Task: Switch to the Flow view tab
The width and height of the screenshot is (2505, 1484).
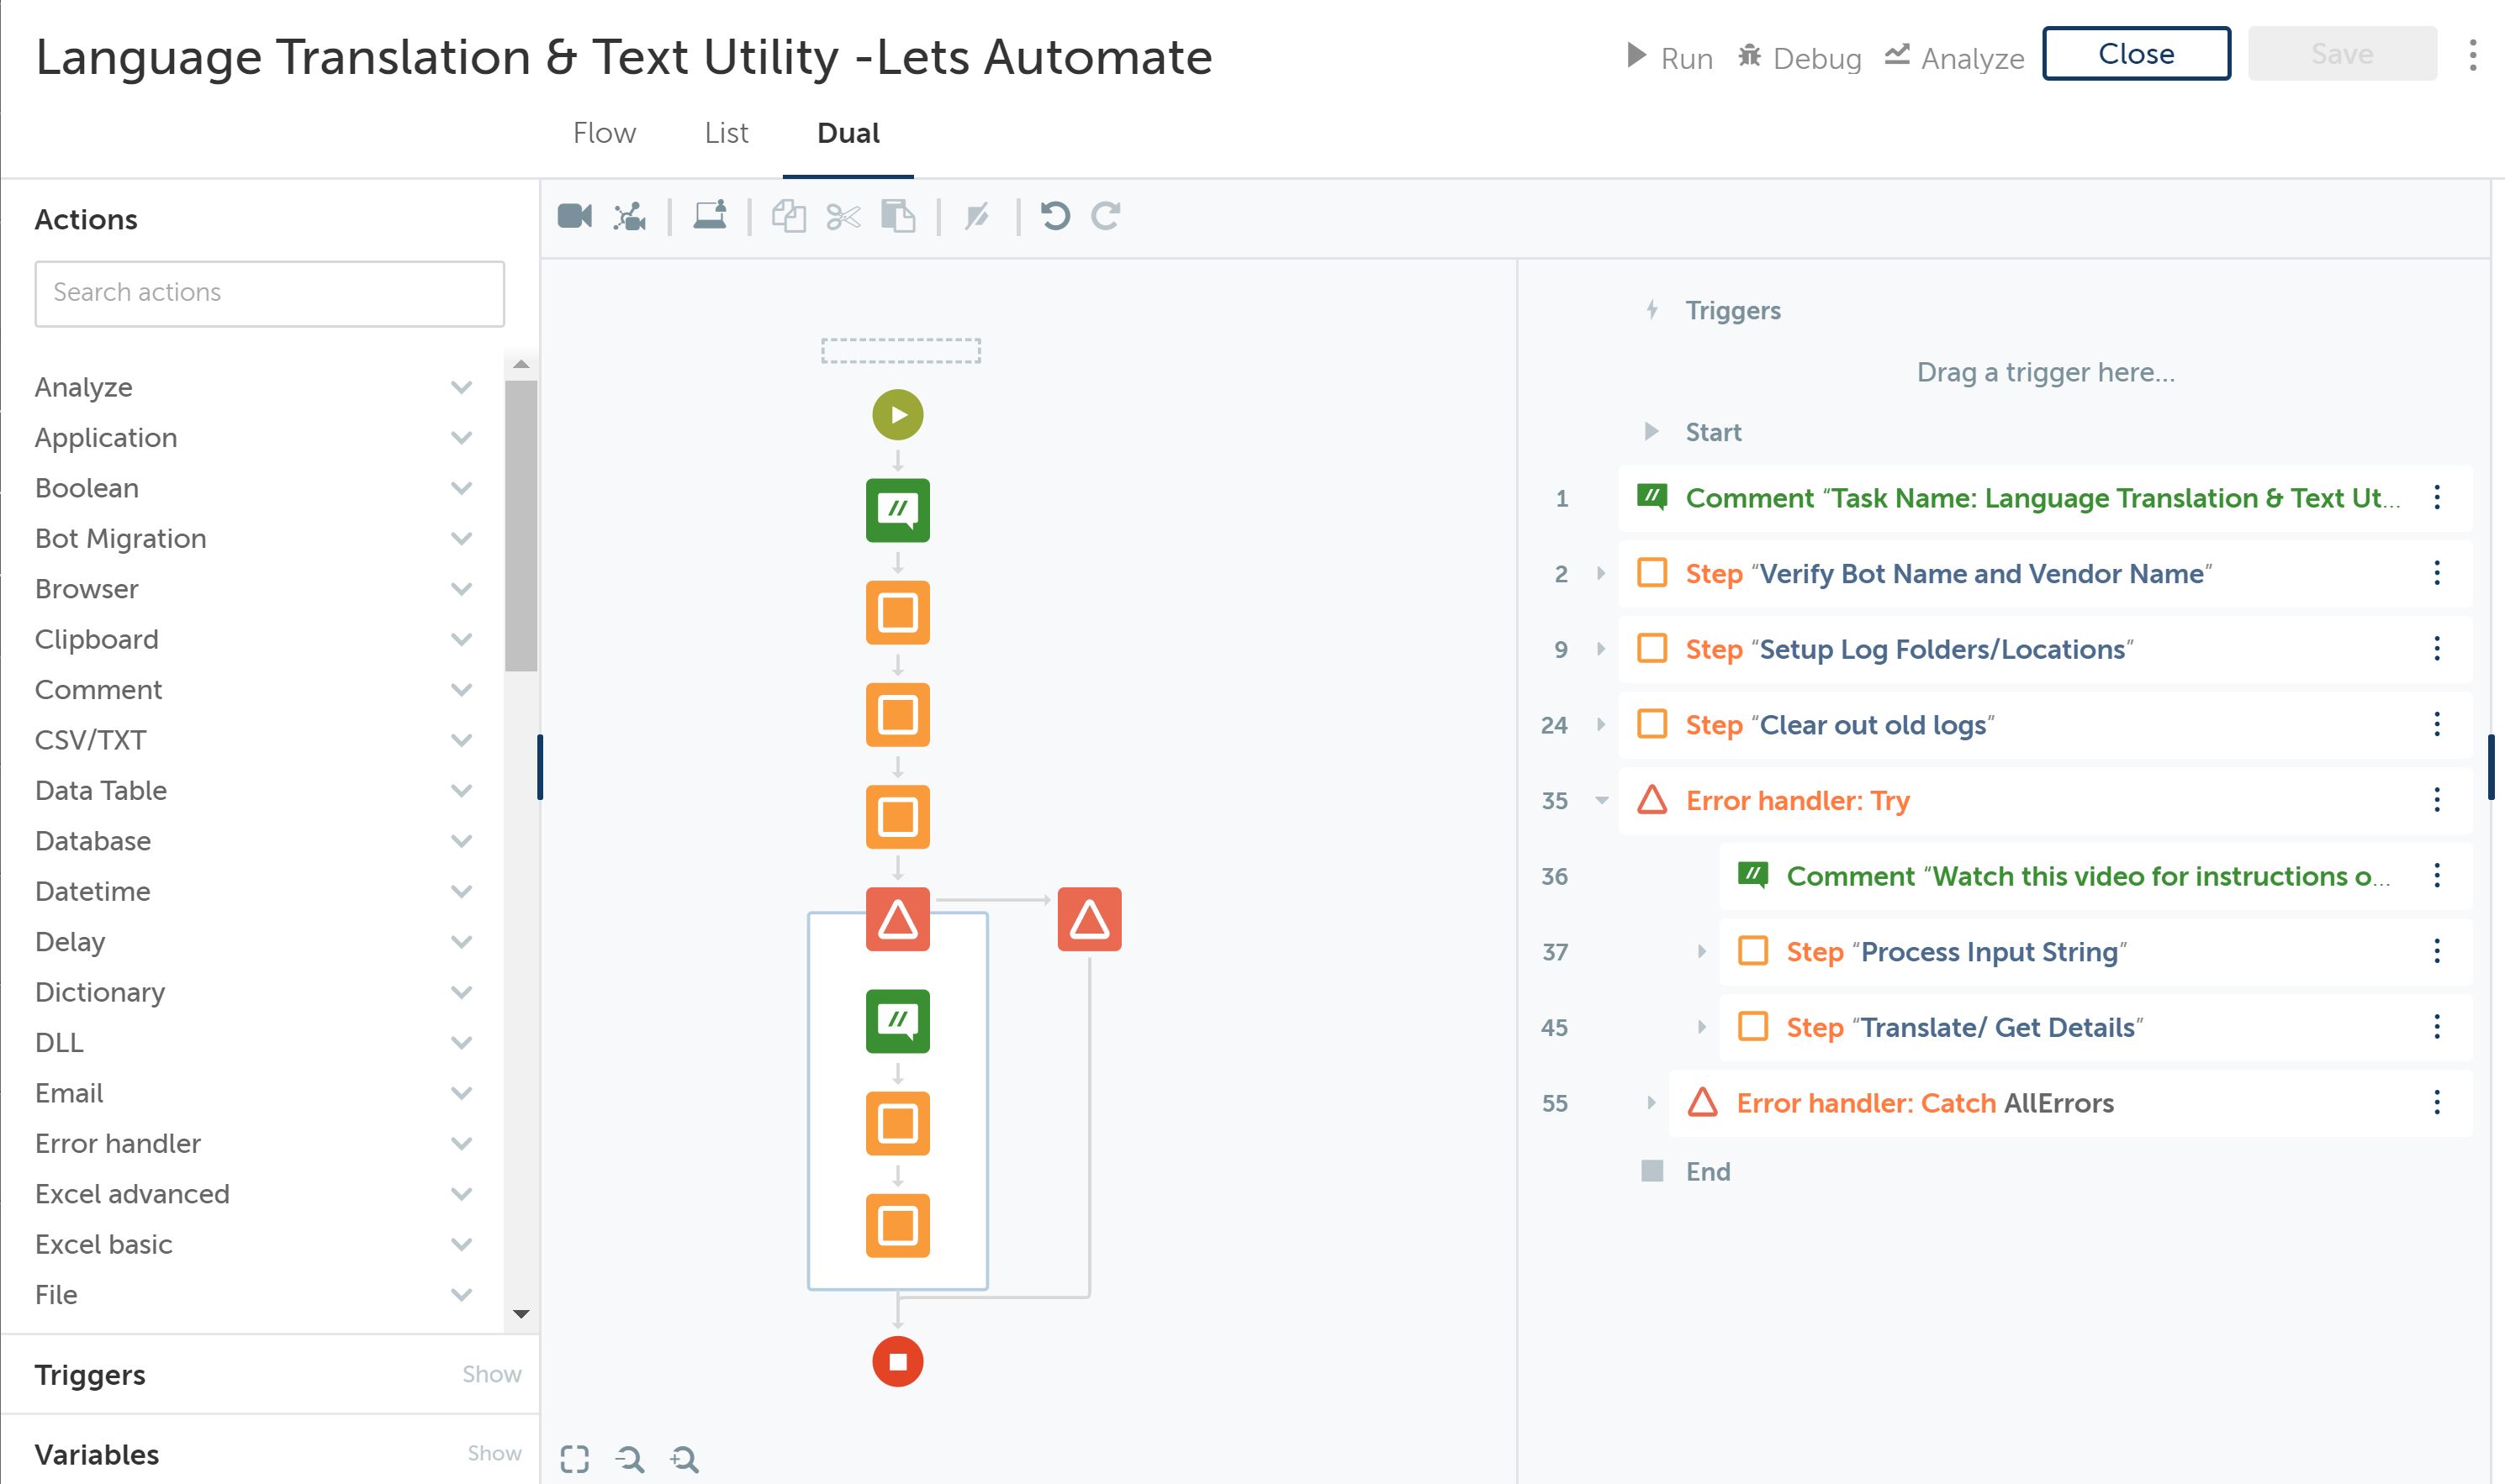Action: click(605, 133)
